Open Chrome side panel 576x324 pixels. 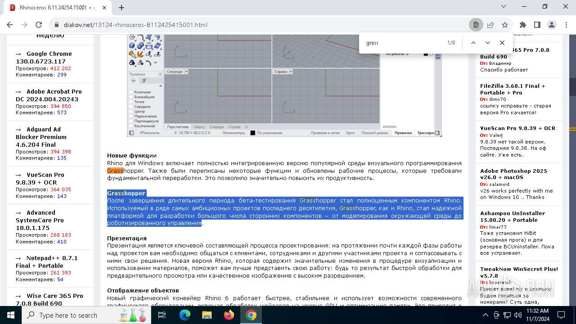click(537, 25)
